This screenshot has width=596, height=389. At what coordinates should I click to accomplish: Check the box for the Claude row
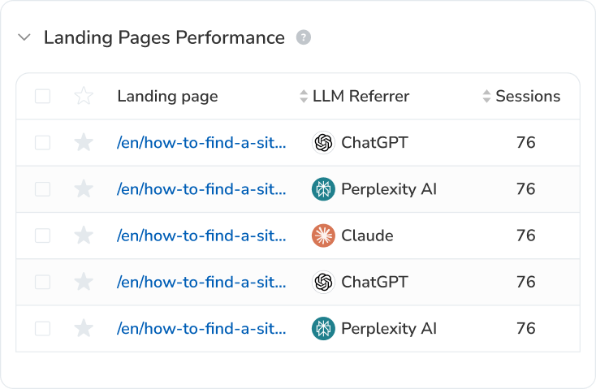coord(42,236)
